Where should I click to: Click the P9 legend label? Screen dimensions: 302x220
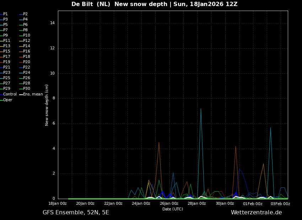click(4, 35)
